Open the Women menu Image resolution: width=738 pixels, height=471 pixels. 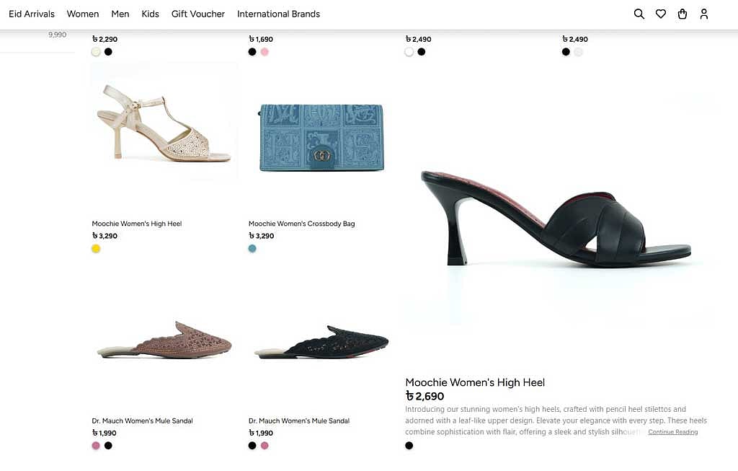83,14
